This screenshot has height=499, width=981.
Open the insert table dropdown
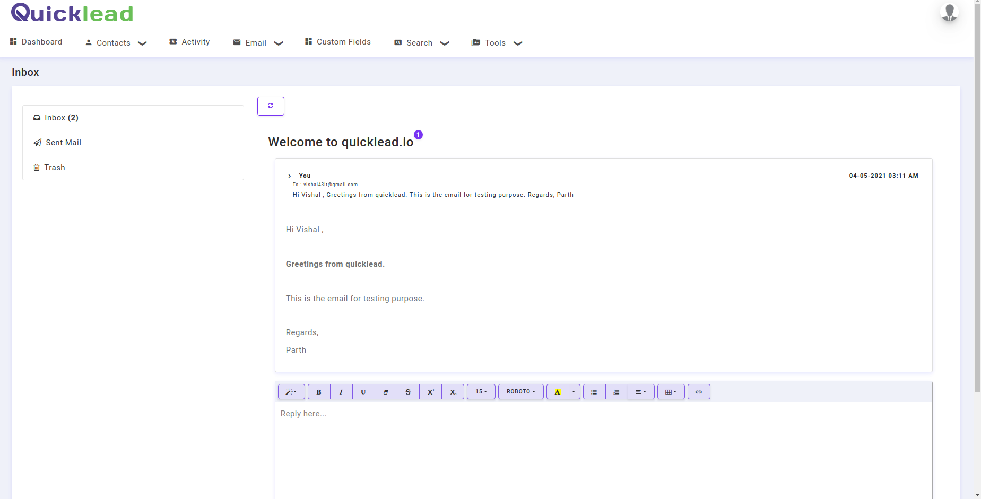coord(671,392)
